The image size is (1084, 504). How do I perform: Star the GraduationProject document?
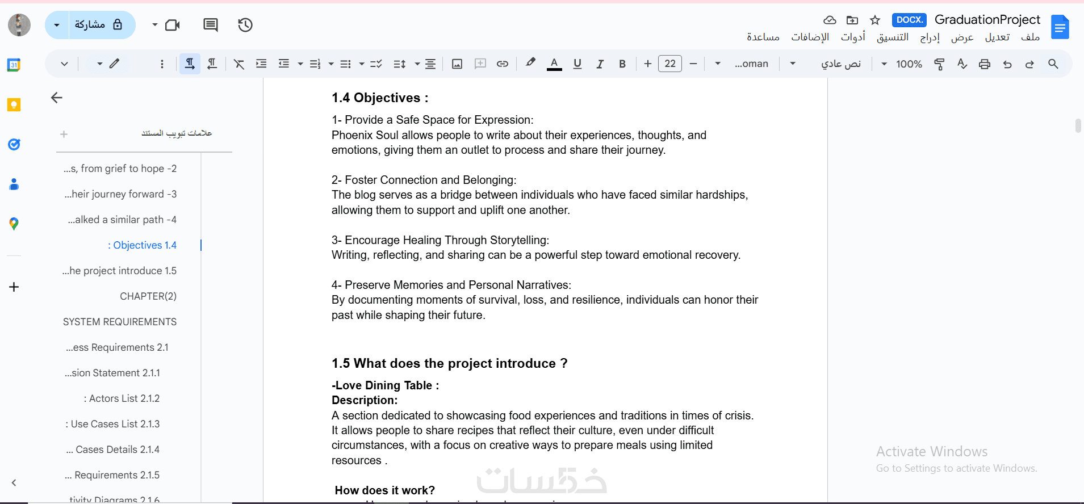[875, 20]
